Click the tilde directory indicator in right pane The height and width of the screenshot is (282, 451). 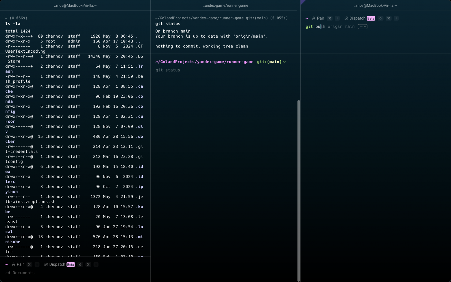tap(307, 18)
